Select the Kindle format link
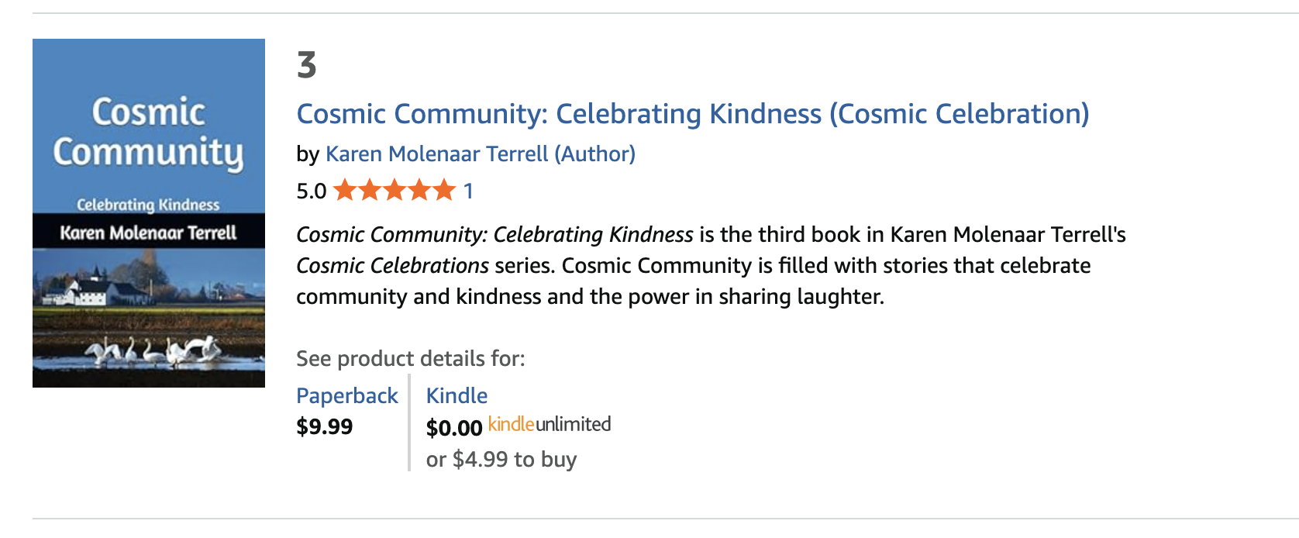The height and width of the screenshot is (538, 1299). 457,396
